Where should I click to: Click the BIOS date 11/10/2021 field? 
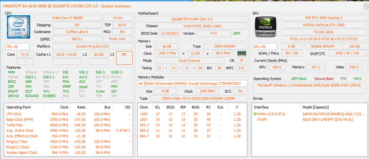click(x=170, y=33)
